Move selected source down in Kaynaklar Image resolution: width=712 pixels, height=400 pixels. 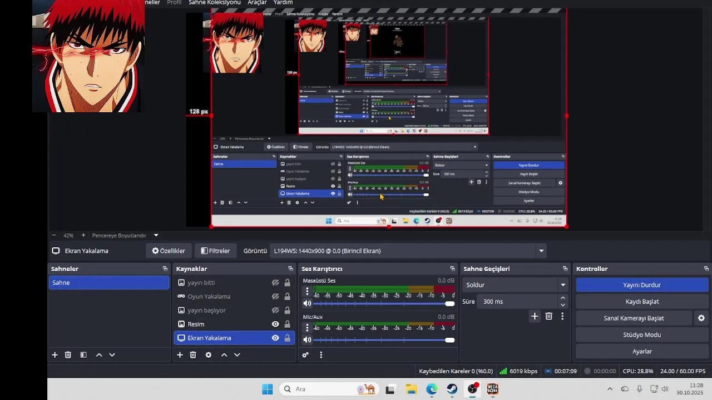[x=237, y=355]
